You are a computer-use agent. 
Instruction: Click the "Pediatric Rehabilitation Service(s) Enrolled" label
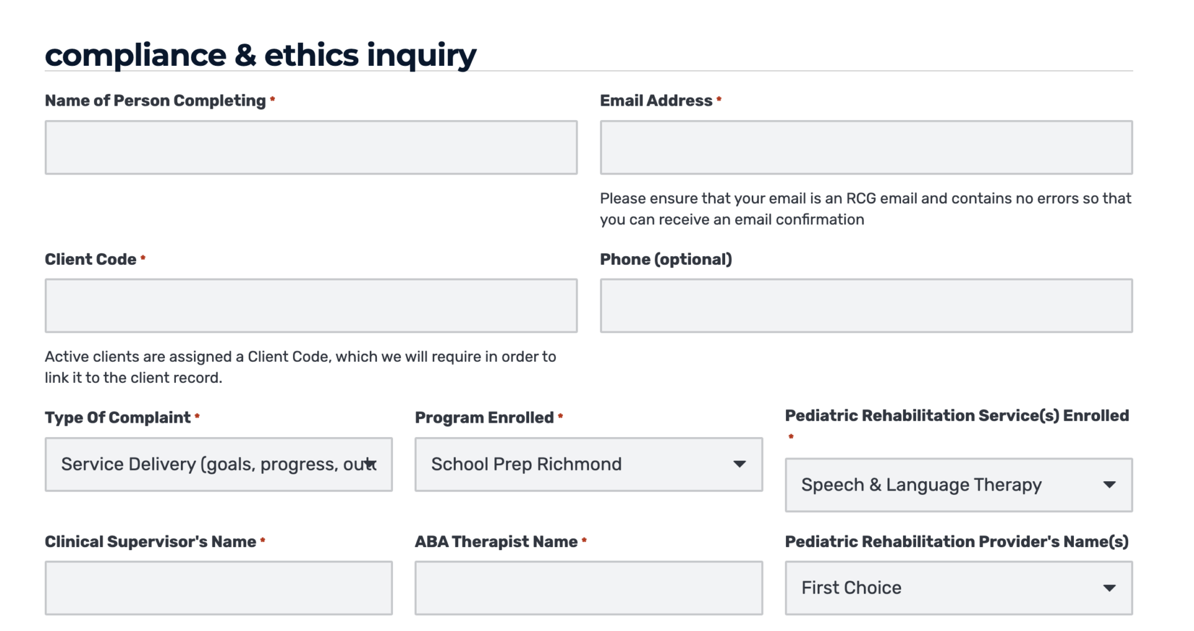click(956, 416)
